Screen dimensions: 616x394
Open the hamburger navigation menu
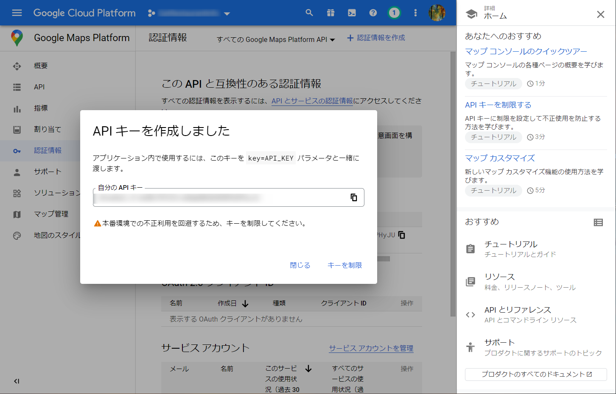coord(17,13)
